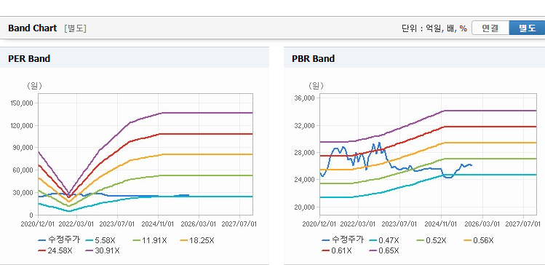Viewport: 545px width, 265px height.
Task: Click the PBR Band panel title
Action: coord(313,58)
